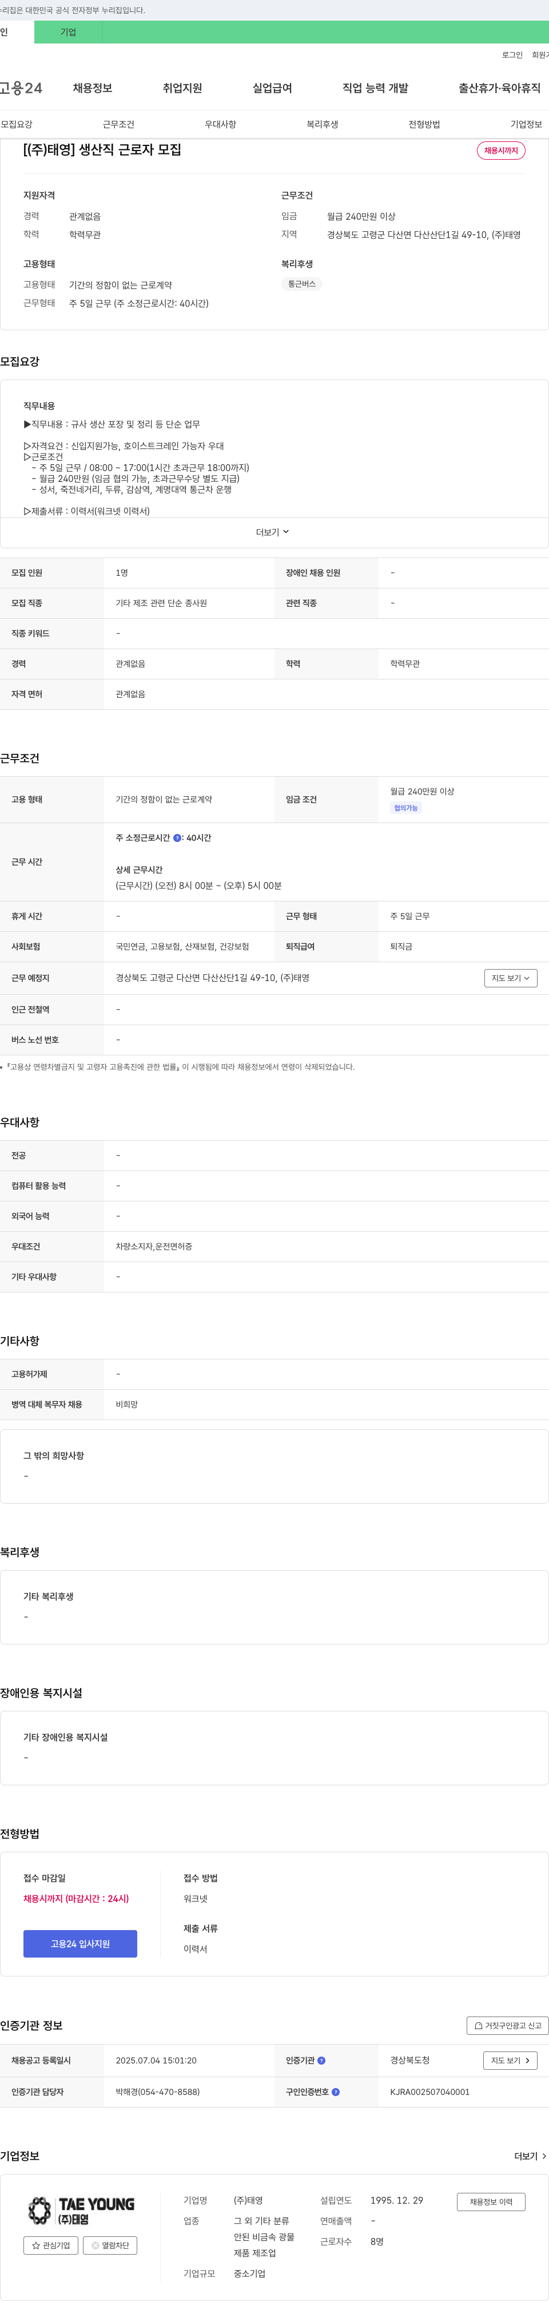
Task: Click the 고용24 입사지원 apply button
Action: click(x=80, y=1944)
